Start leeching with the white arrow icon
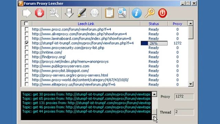 click(x=27, y=13)
